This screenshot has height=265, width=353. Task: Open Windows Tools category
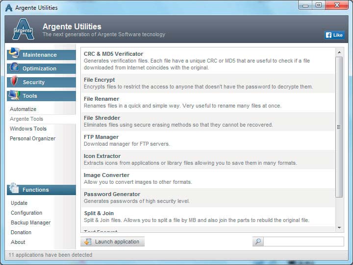click(28, 129)
